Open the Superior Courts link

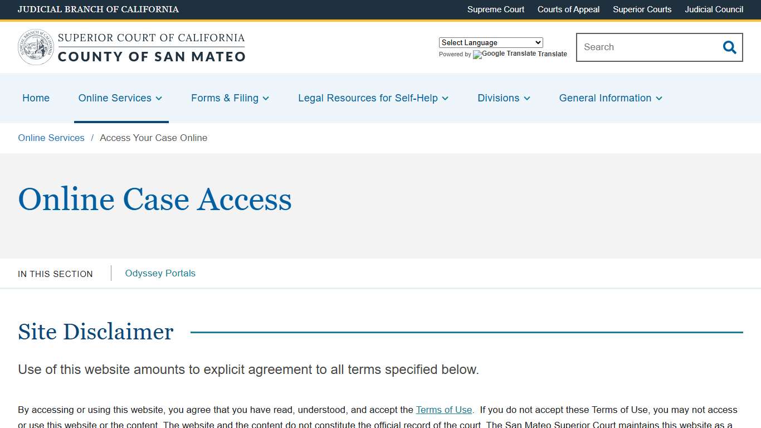point(642,9)
